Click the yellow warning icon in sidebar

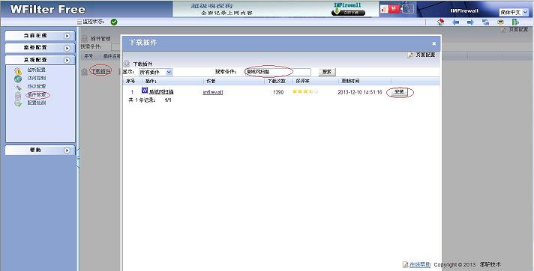pos(18,70)
